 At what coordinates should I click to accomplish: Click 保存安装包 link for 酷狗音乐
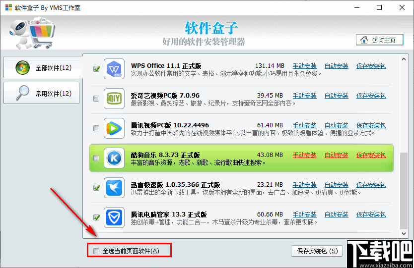[x=371, y=155]
